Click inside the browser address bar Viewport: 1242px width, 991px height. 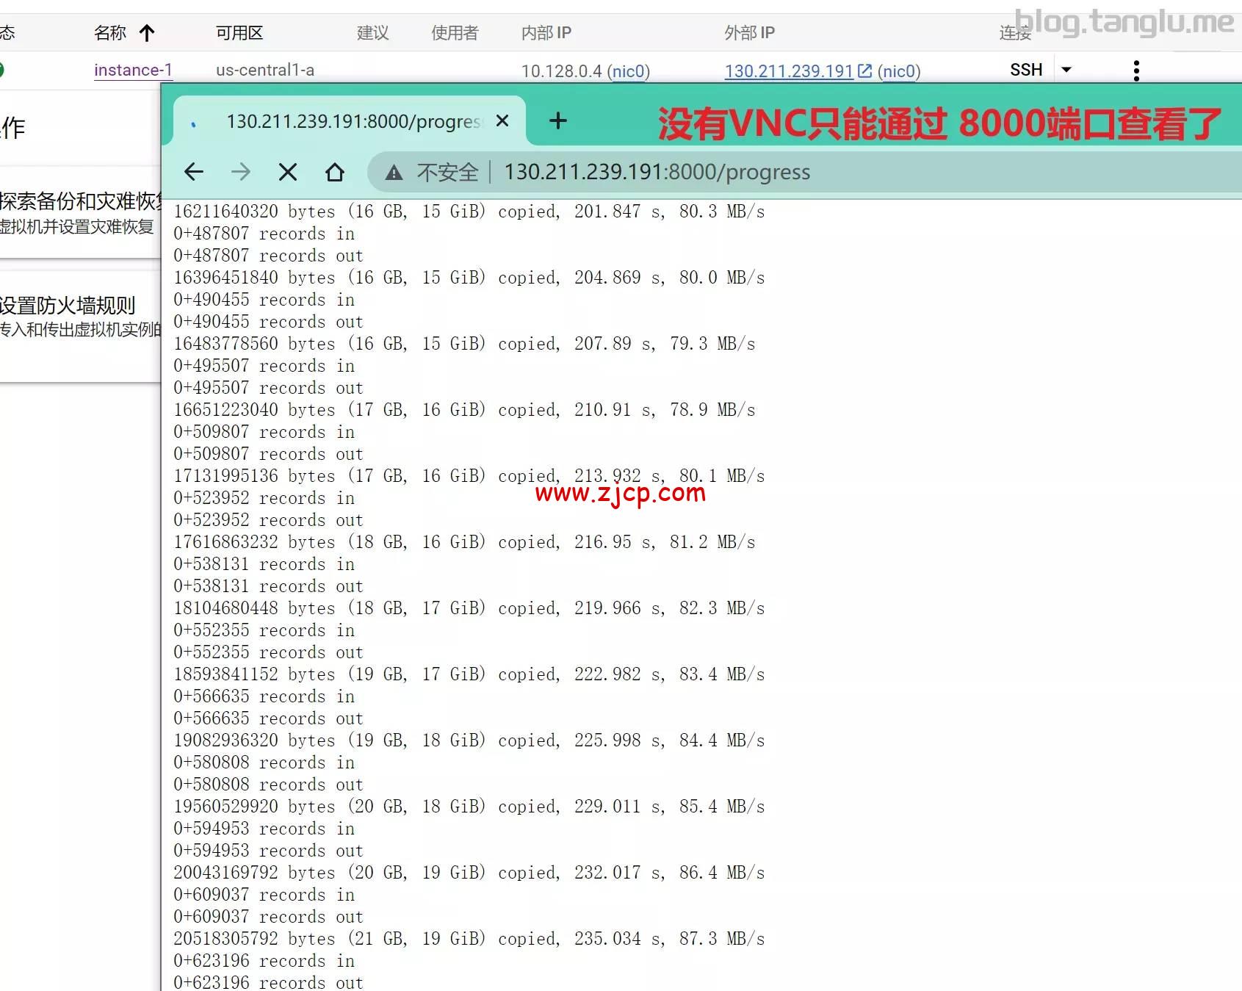pos(656,171)
